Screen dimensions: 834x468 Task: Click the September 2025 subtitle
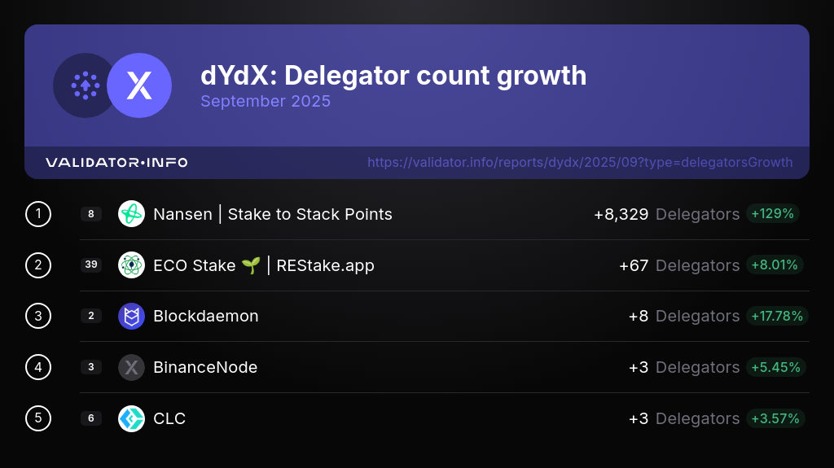pos(266,102)
